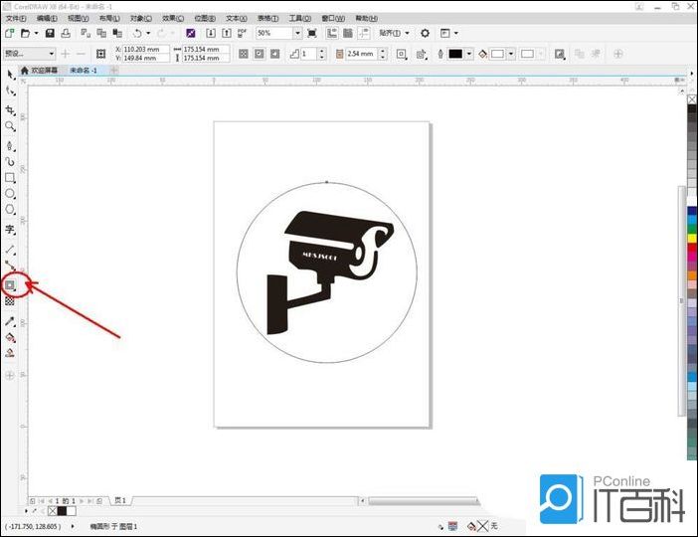This screenshot has height=537, width=698.
Task: Click the 页1 page tab
Action: point(120,500)
